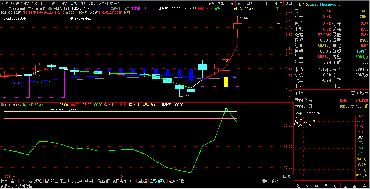Click the indicator icon before 庄哥抱团线

(2, 105)
